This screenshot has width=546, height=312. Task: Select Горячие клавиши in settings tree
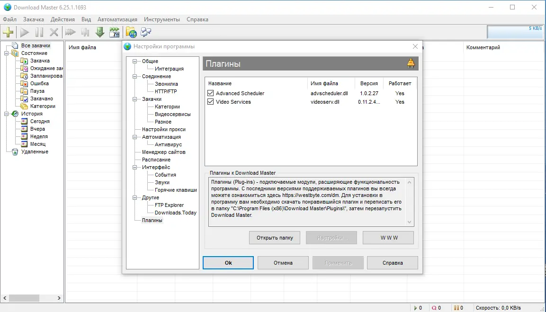pos(176,190)
